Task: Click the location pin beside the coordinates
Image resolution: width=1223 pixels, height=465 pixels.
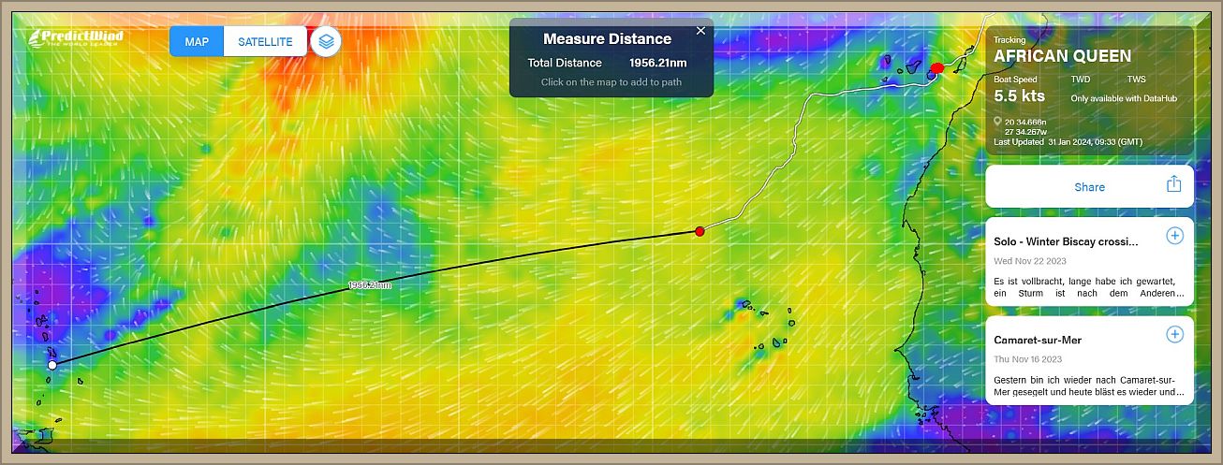Action: pyautogui.click(x=998, y=122)
